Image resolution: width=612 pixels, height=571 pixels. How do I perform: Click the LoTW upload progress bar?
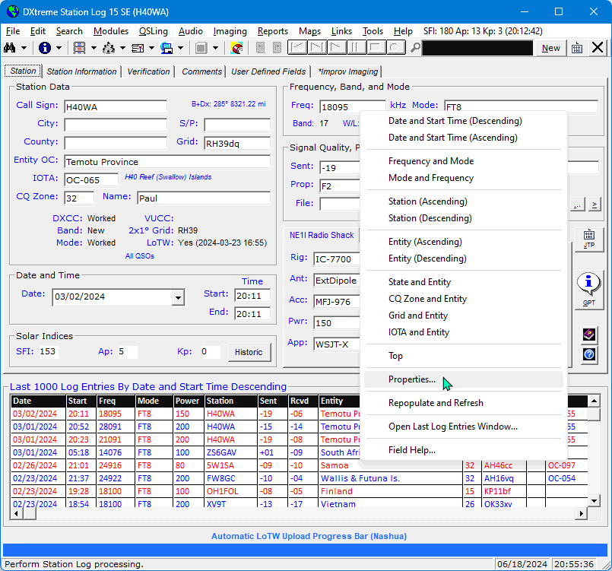coord(306,550)
